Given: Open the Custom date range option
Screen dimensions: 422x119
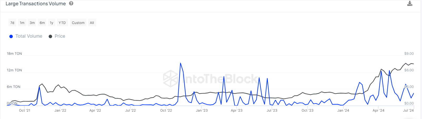Looking at the screenshot, I should pos(78,23).
